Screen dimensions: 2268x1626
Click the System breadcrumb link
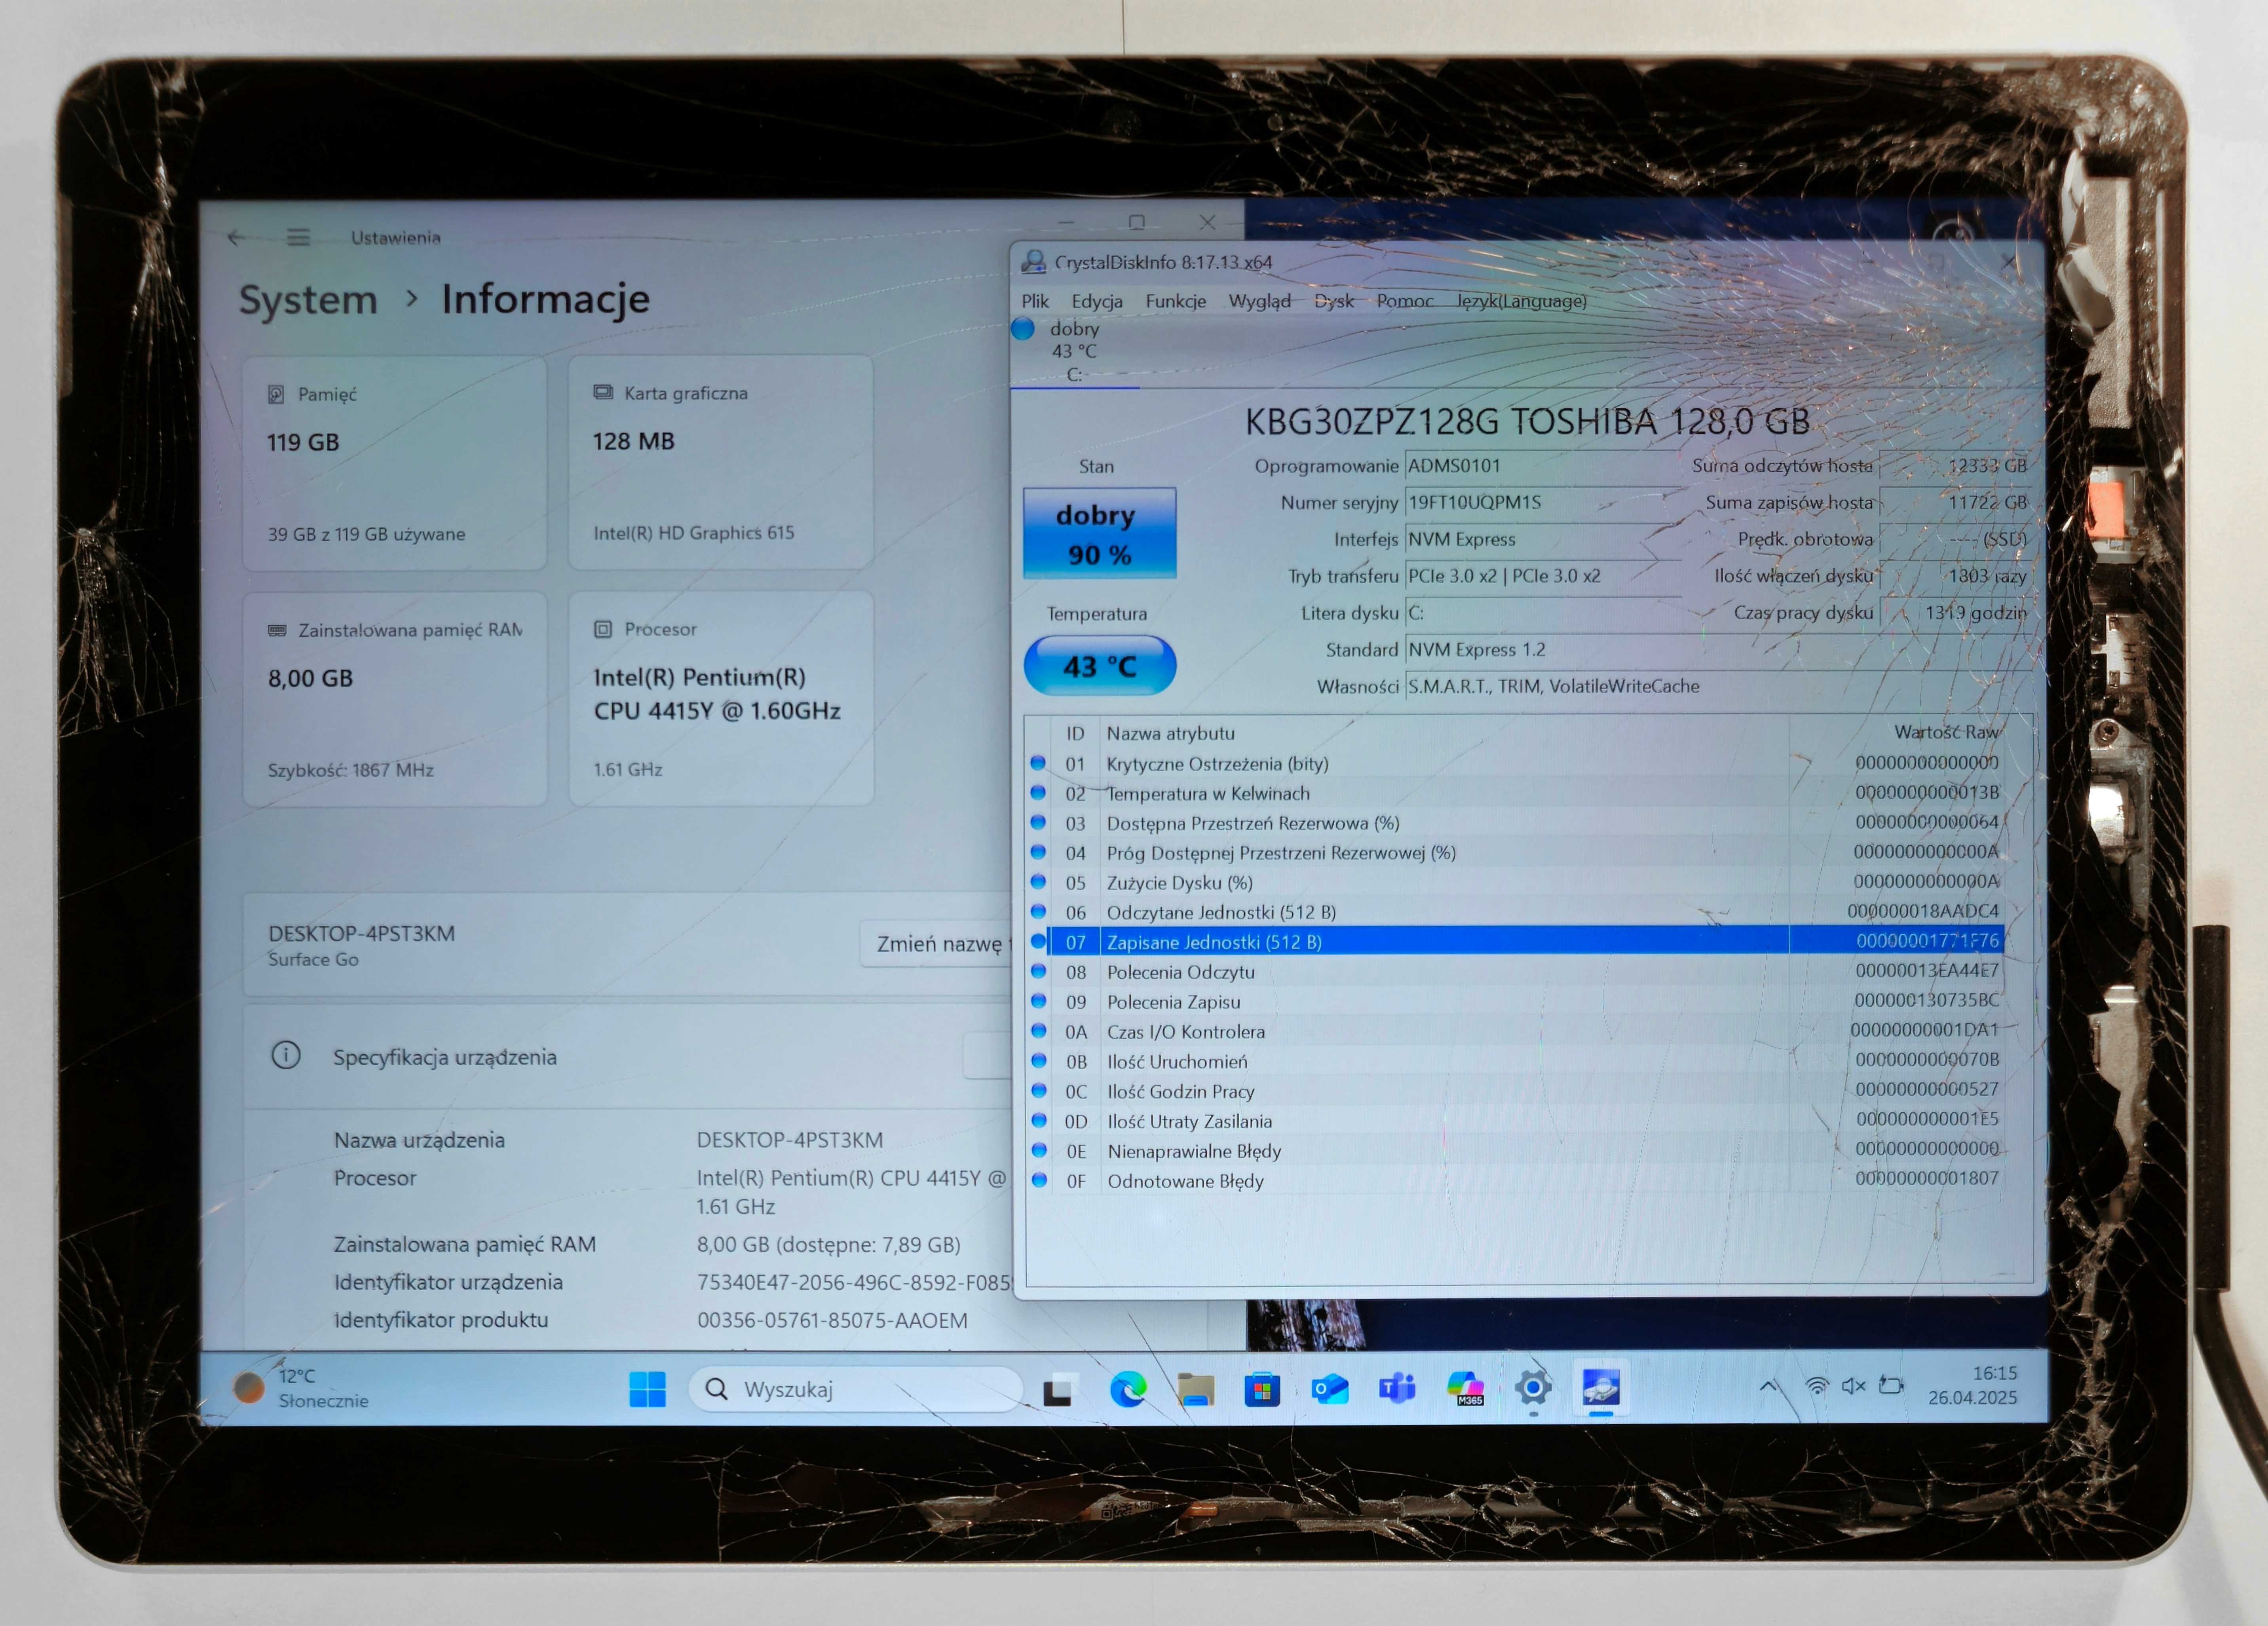coord(308,299)
